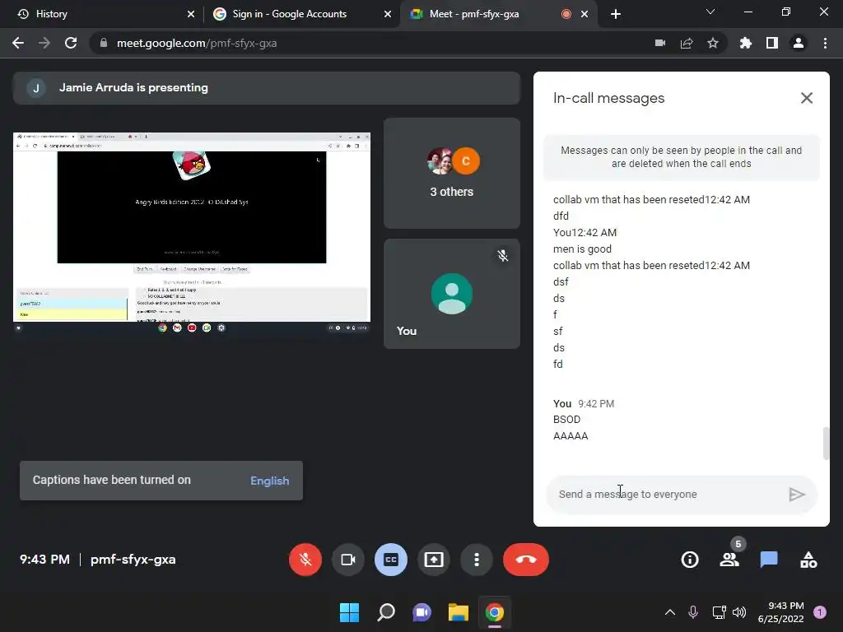Minimize the Chrome window
This screenshot has width=843, height=632.
tap(748, 12)
